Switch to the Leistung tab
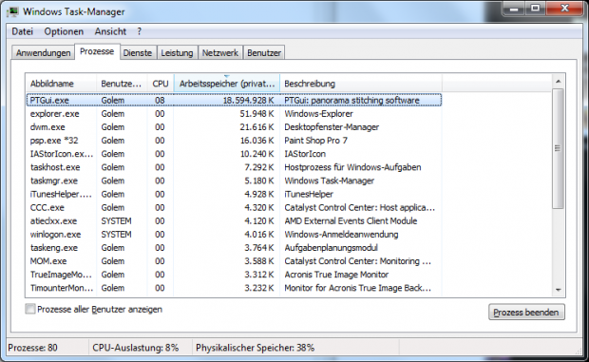This screenshot has height=362, width=589. tap(177, 53)
